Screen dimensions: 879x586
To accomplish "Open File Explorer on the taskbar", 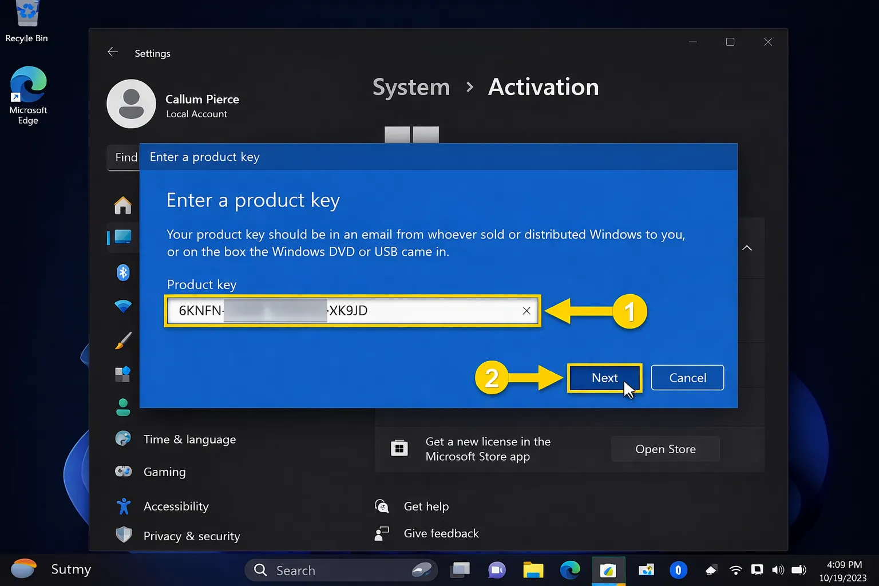I will tap(533, 570).
